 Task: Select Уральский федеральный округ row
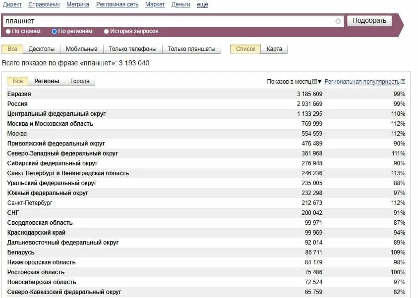coord(206,183)
